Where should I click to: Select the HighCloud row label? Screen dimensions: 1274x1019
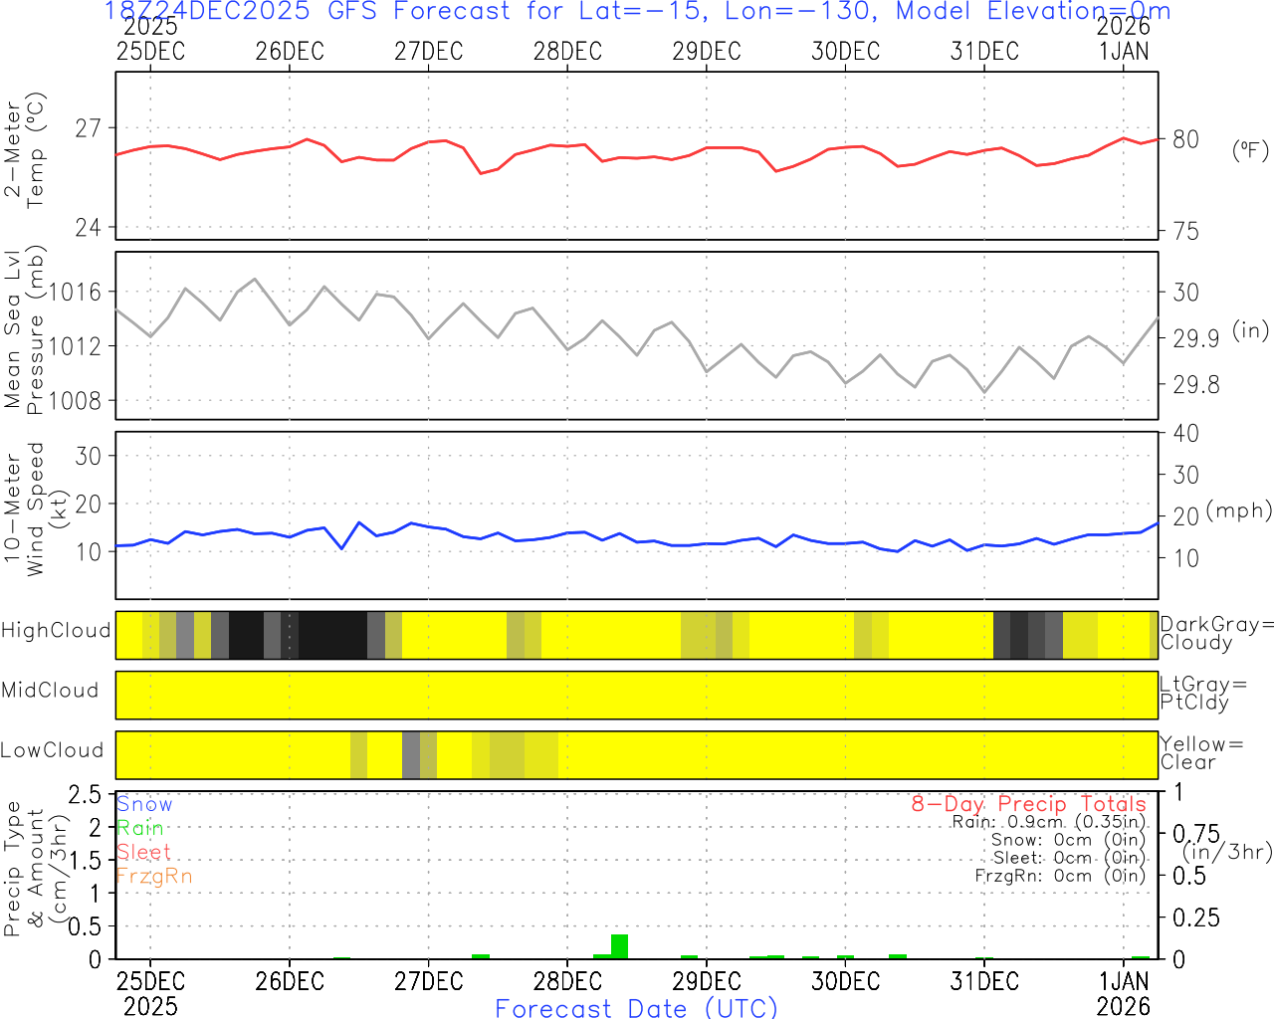click(x=56, y=631)
